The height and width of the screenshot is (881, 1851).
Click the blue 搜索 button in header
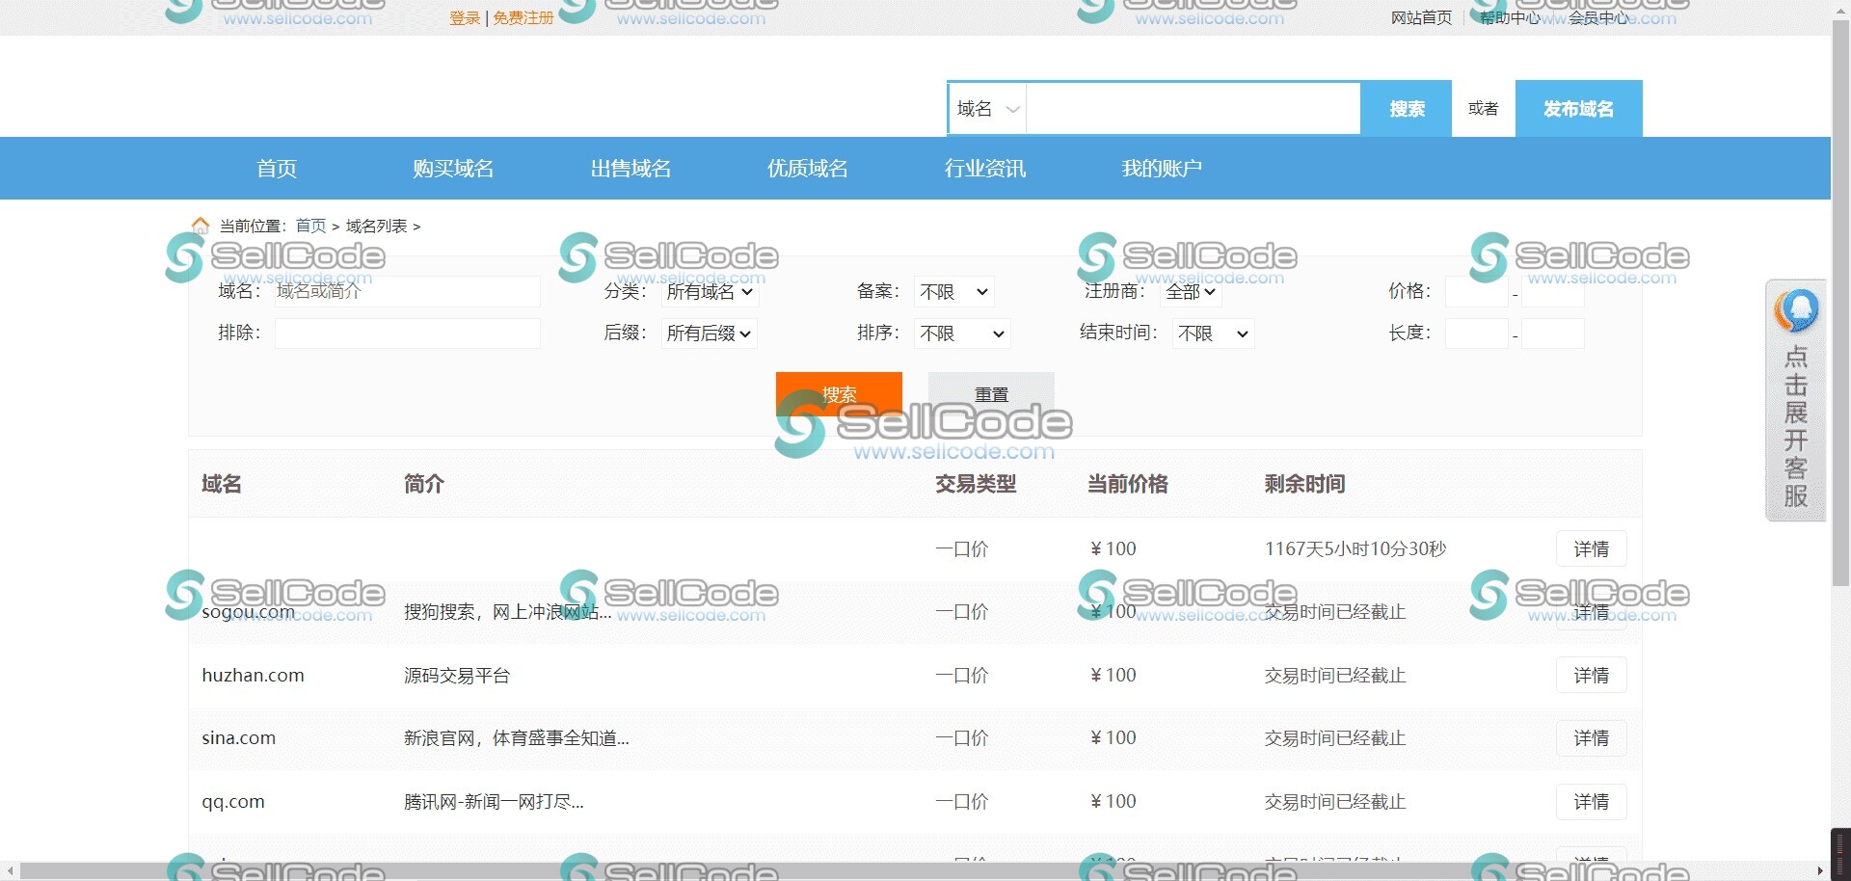[x=1406, y=109]
